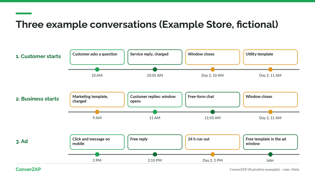The height and width of the screenshot is (177, 315).
Task: Click the Day 2, 2 PM timeline dot
Action: [213, 154]
